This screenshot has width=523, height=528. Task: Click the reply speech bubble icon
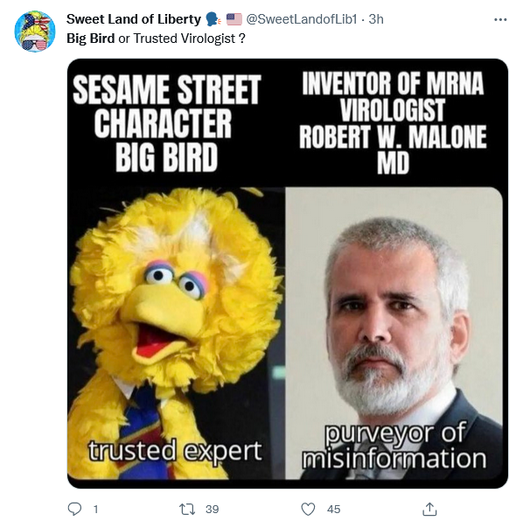point(74,509)
